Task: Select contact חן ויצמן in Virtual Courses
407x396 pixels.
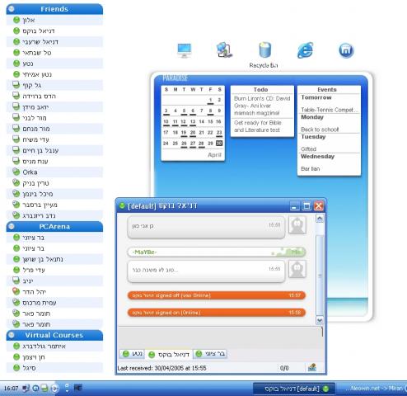Action: click(54, 356)
